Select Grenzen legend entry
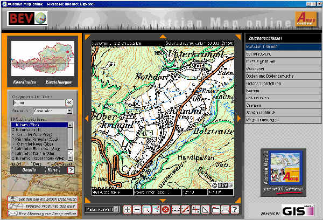The width and height of the screenshot is (323, 220). pyautogui.click(x=283, y=105)
